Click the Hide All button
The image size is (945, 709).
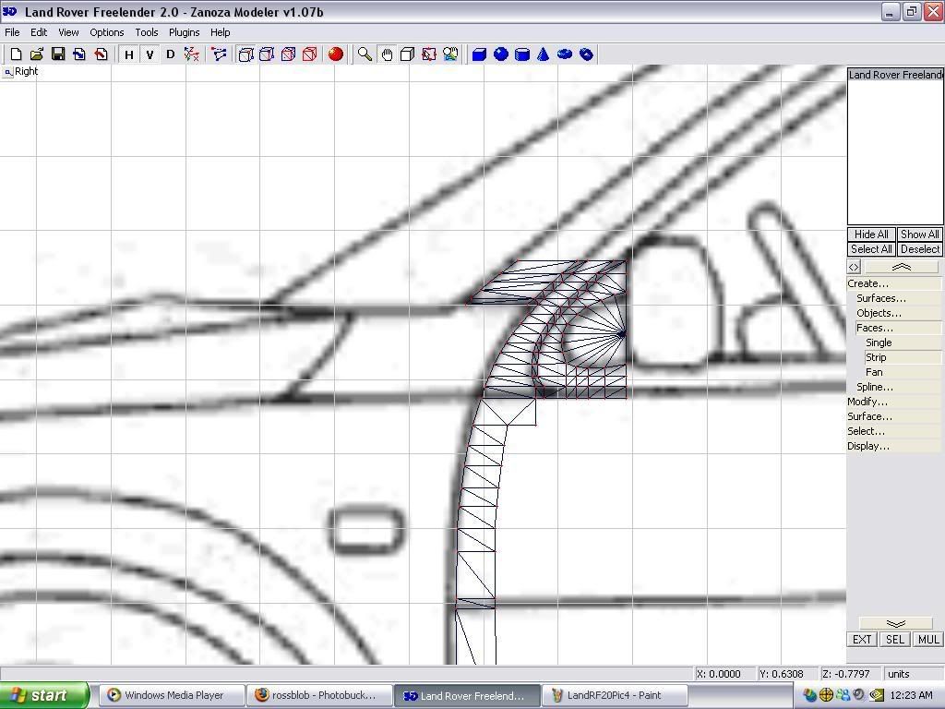click(x=871, y=234)
